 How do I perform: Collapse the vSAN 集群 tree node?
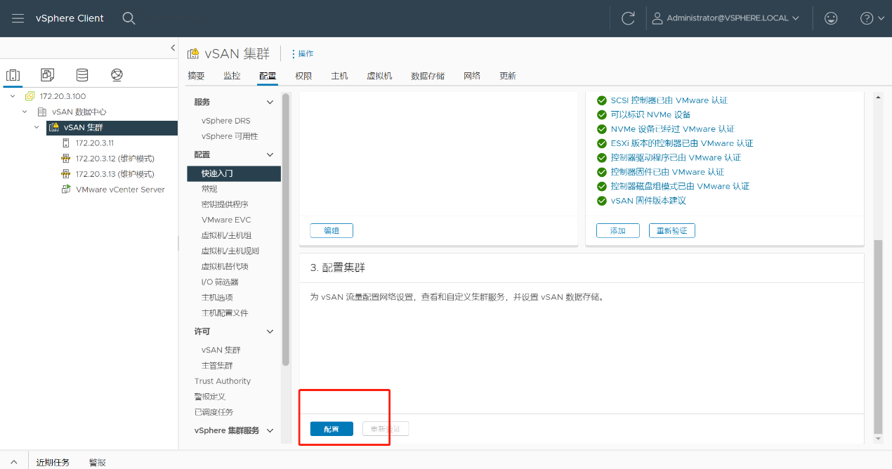[x=37, y=127]
